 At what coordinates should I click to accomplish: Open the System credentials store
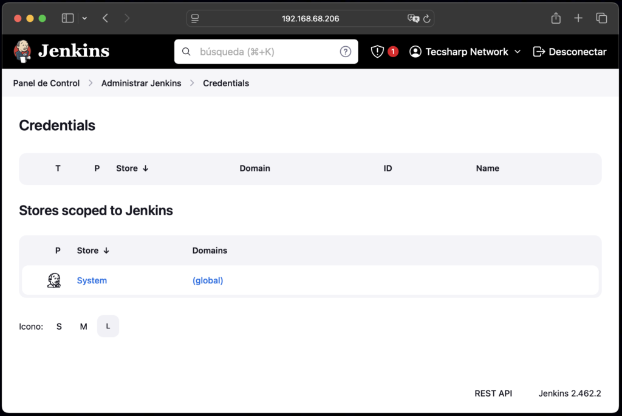click(x=92, y=280)
